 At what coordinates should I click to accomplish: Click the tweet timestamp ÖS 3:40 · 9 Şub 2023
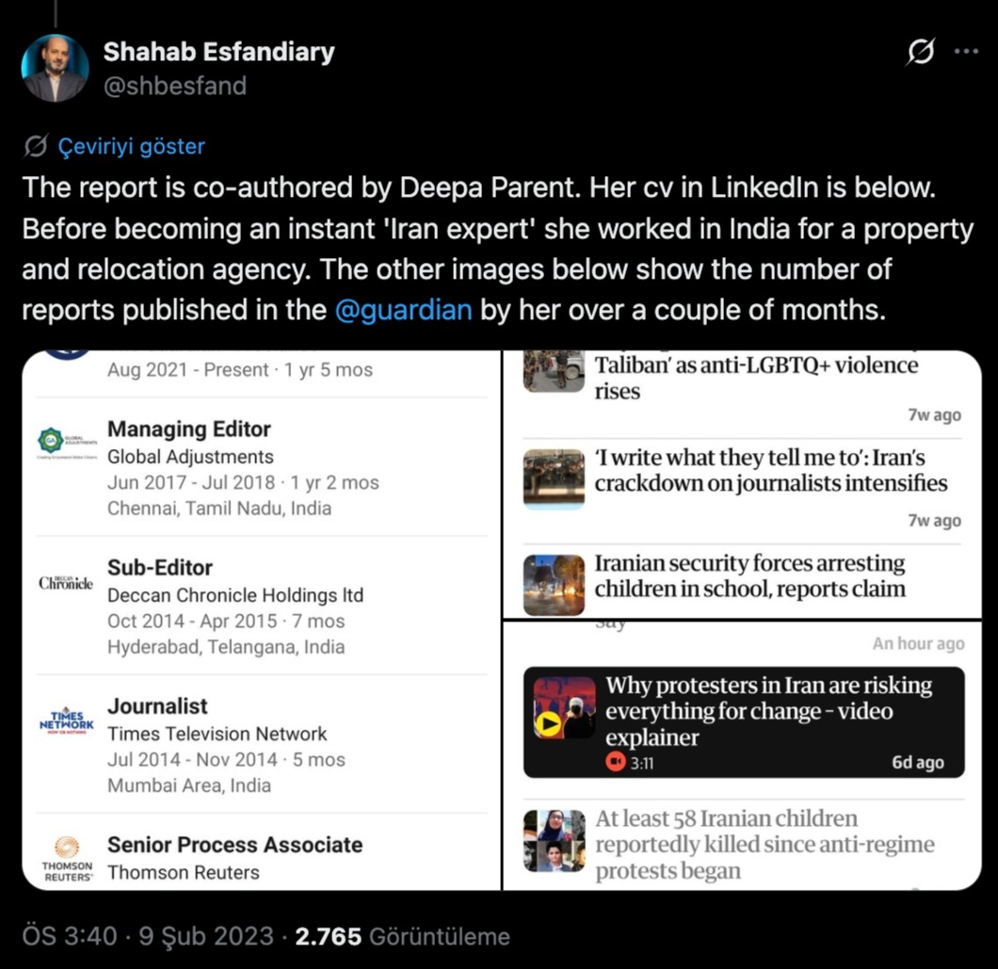click(150, 936)
